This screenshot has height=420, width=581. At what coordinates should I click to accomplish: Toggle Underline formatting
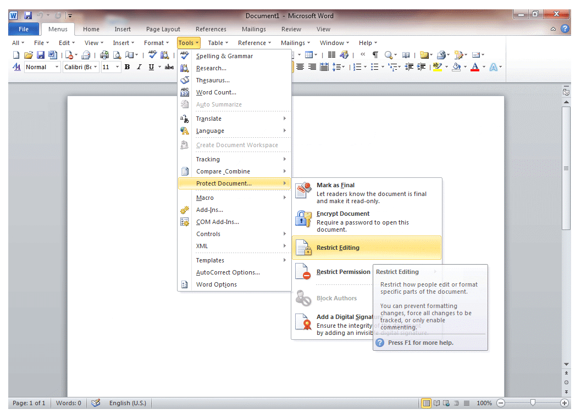[151, 67]
